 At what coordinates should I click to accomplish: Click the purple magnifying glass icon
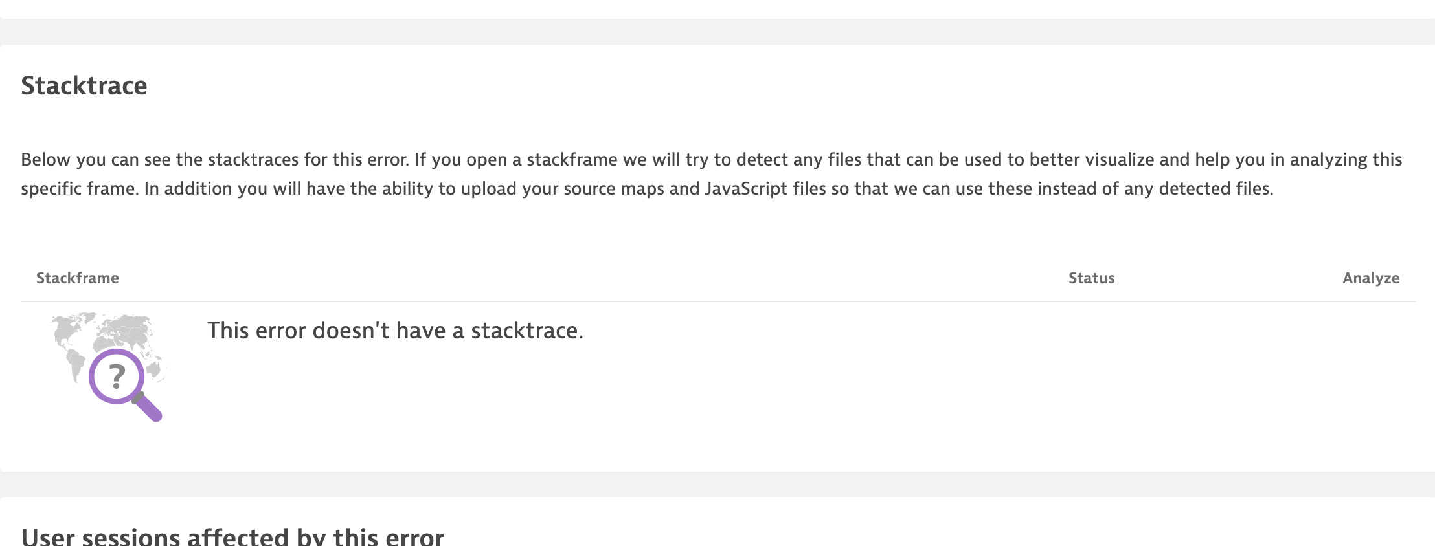tap(117, 377)
